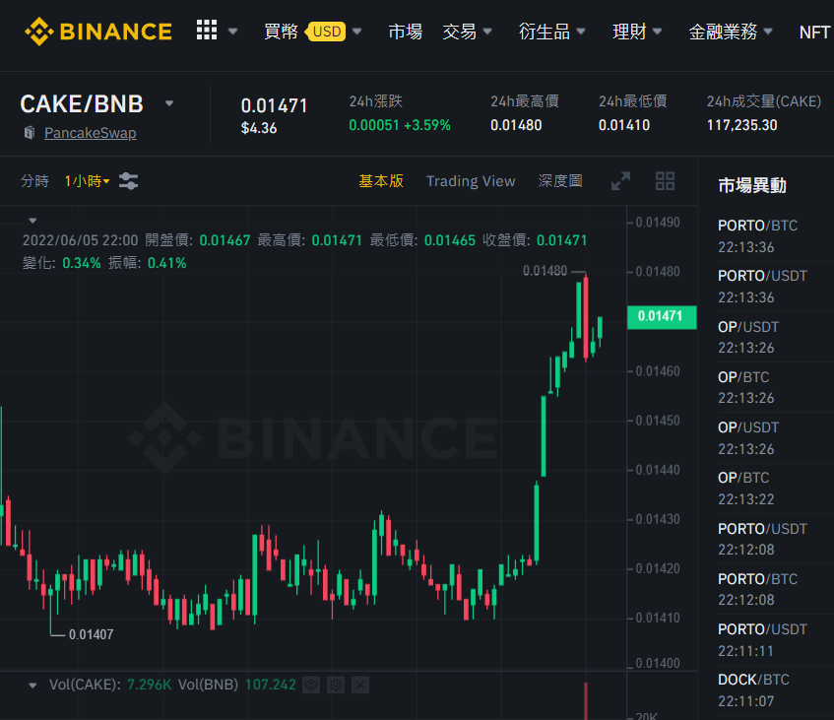Expand dropdown arrow next to apps grid
The width and height of the screenshot is (834, 720).
[x=232, y=32]
